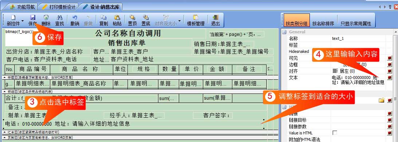Click the red expression icon in 链接目标 row
The image size is (398, 142).
pos(390,120)
